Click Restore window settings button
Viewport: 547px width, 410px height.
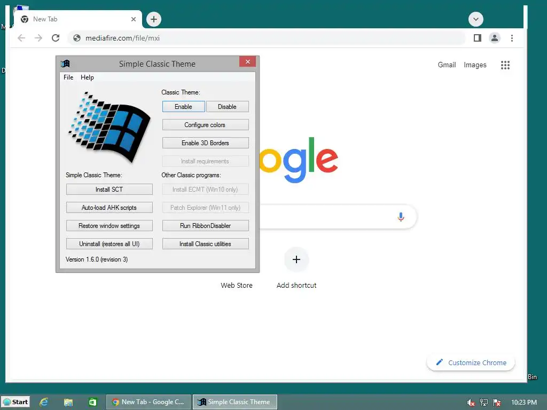coord(109,226)
